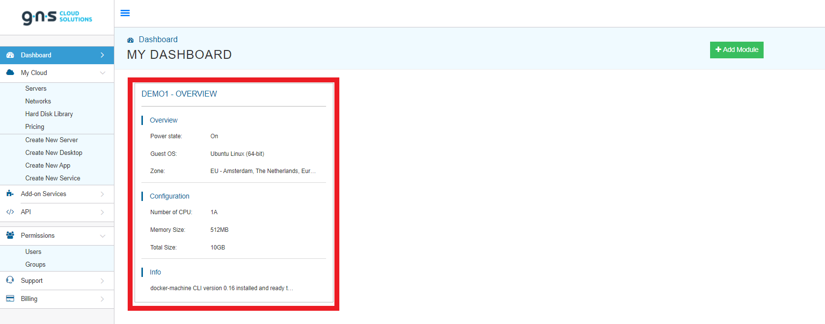This screenshot has width=825, height=324.
Task: Click the MY DASHBOARD heading
Action: pyautogui.click(x=179, y=54)
